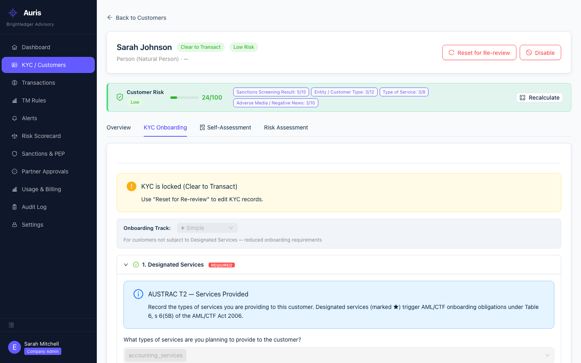Image resolution: width=581 pixels, height=363 pixels.
Task: Click the back arrow icon
Action: point(110,17)
